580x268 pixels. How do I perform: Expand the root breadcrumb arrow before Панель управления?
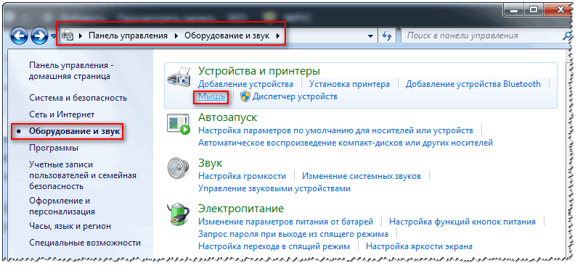[81, 35]
